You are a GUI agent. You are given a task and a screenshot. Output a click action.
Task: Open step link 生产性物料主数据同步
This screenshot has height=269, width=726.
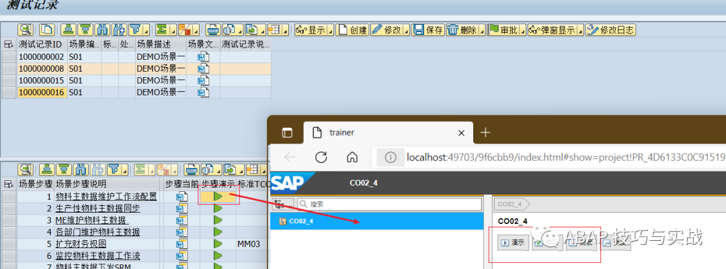click(97, 209)
